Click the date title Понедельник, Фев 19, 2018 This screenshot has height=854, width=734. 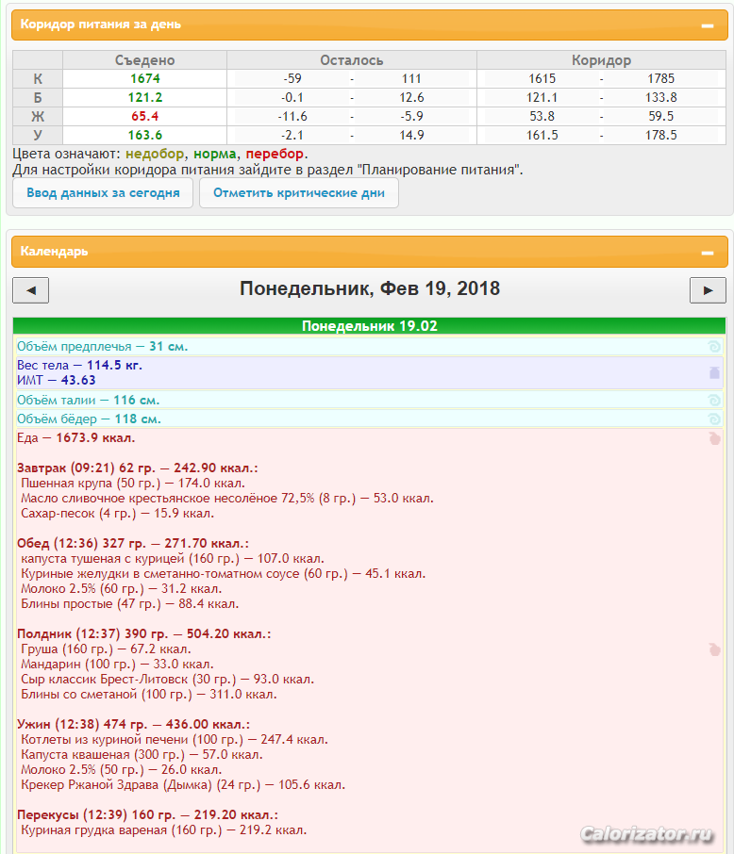[370, 288]
